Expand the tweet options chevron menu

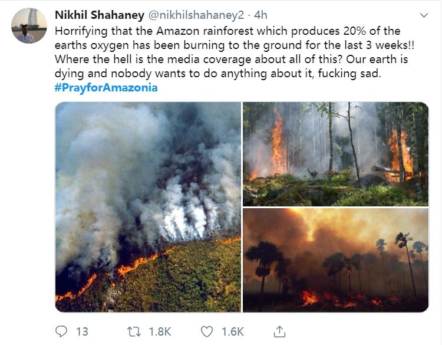423,15
